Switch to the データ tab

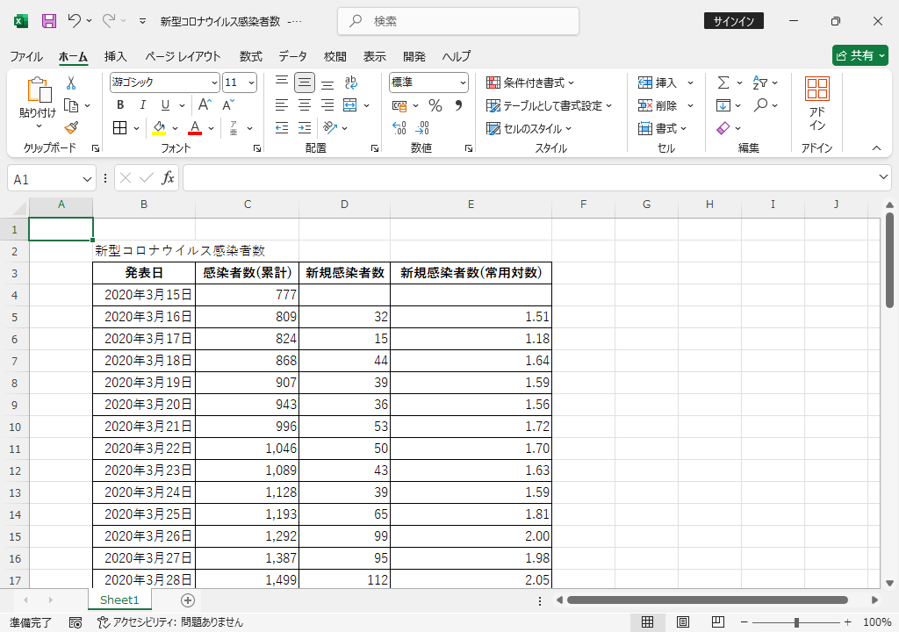click(x=293, y=56)
